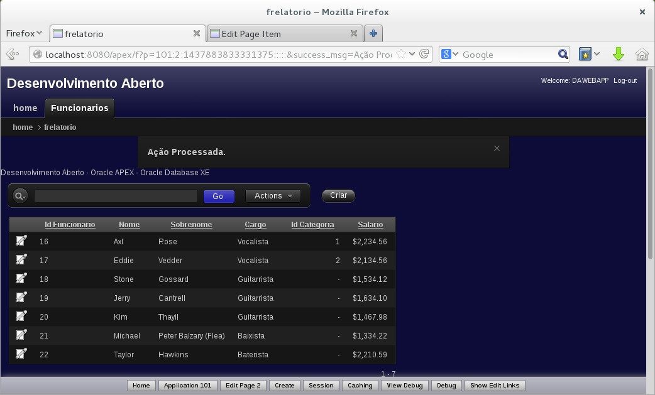Go to the Firefox home page icon
The width and height of the screenshot is (655, 395).
coord(641,55)
